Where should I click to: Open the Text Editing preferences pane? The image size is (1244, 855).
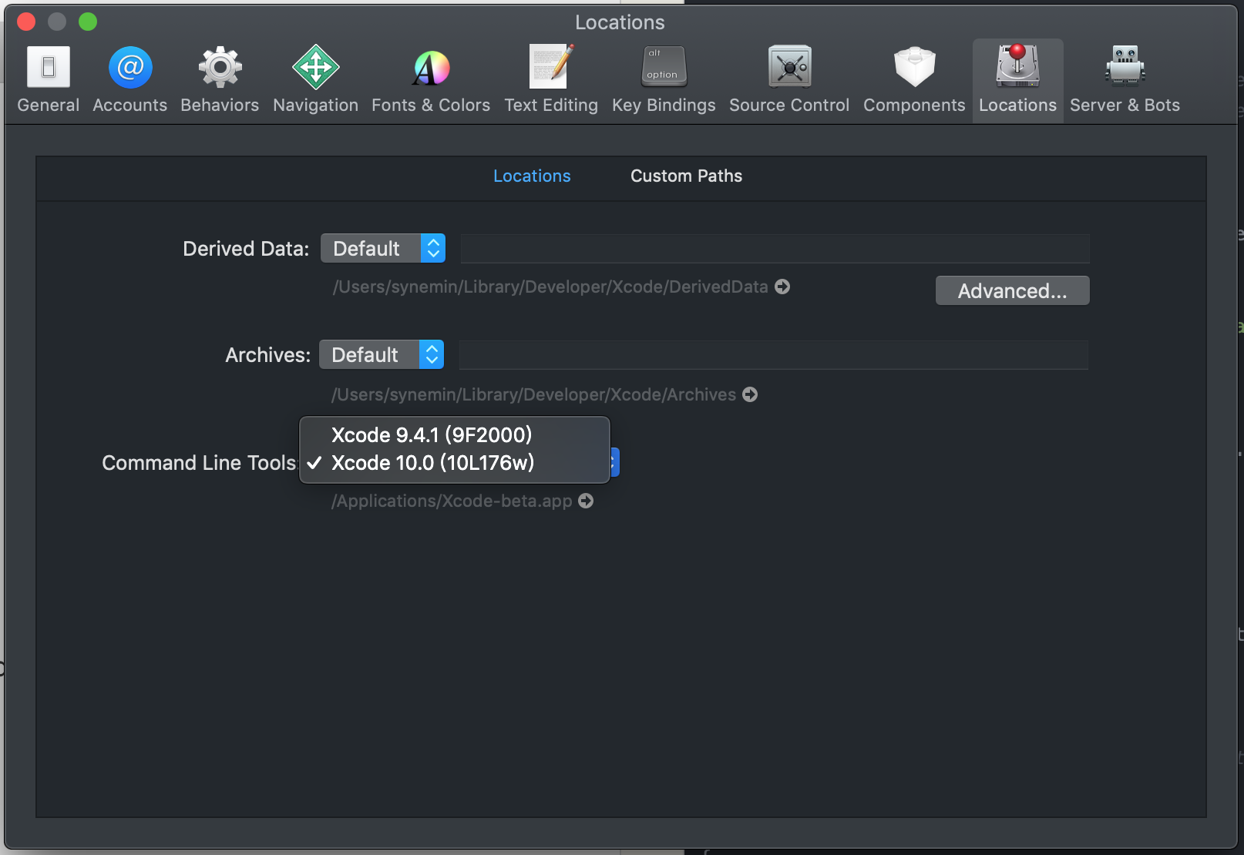click(551, 80)
